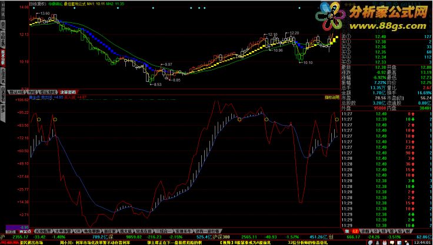Click the MA1: 10.11 indicator value
The width and height of the screenshot is (433, 245).
(95, 4)
